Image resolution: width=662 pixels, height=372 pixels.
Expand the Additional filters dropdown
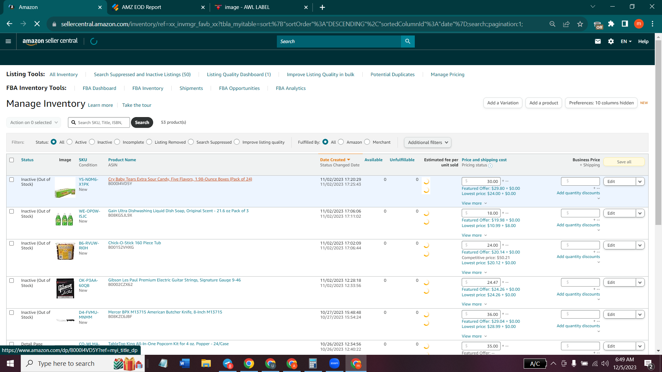point(428,142)
